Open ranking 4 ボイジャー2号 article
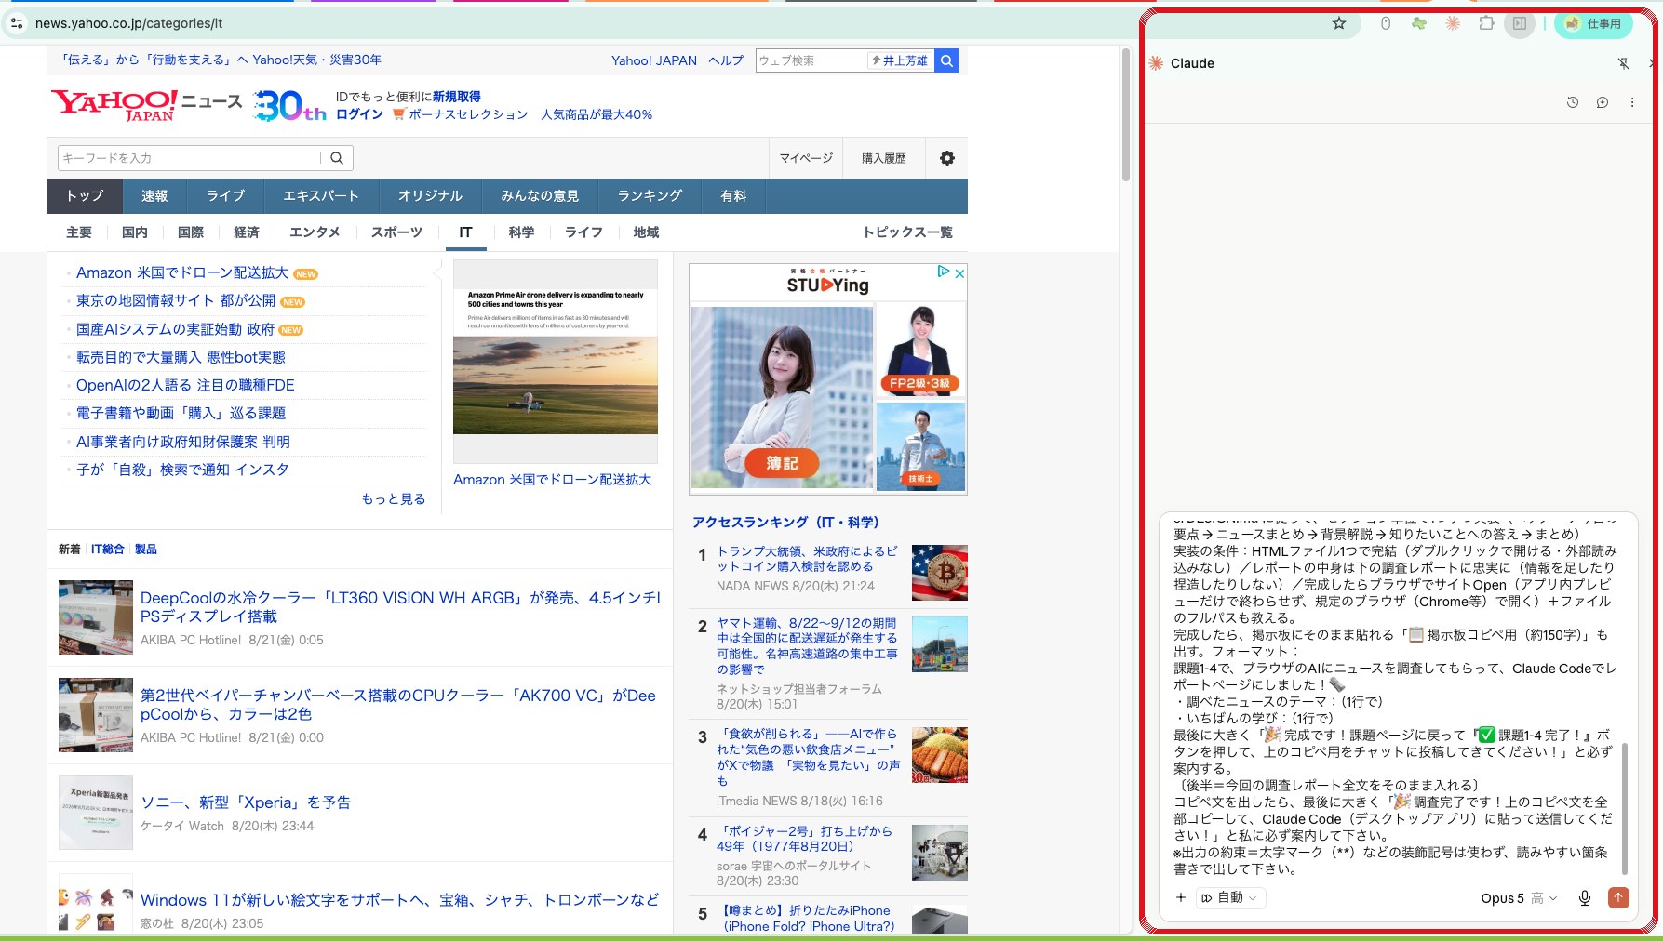The image size is (1663, 941). 804,839
